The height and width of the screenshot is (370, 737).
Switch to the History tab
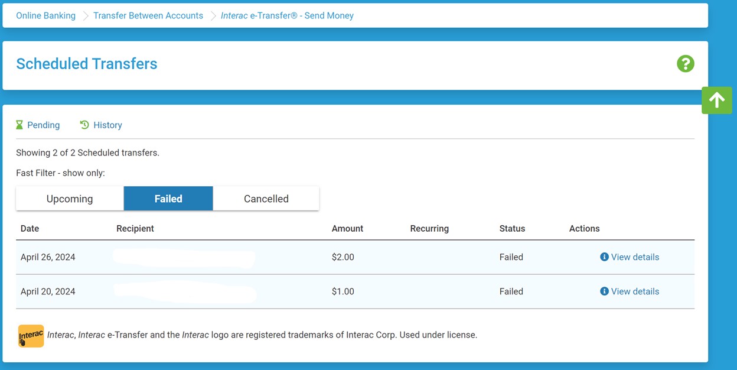107,125
